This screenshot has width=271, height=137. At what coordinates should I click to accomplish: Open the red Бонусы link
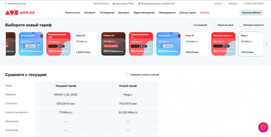coord(205,13)
